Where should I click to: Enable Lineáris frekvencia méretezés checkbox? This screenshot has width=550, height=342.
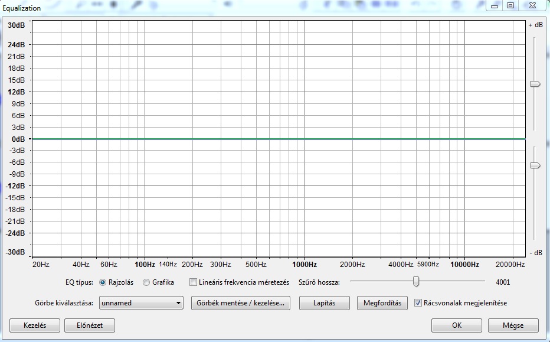(193, 282)
